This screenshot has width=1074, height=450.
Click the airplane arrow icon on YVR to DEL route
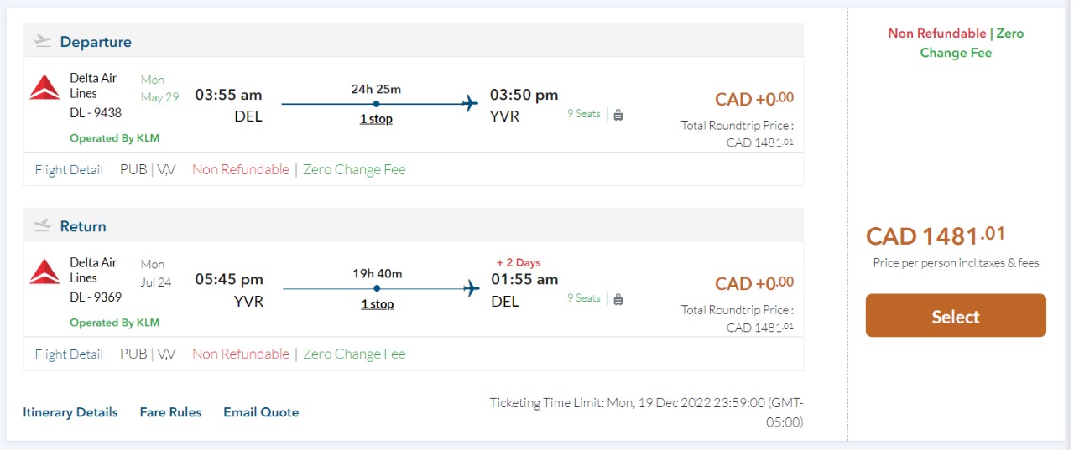(472, 288)
